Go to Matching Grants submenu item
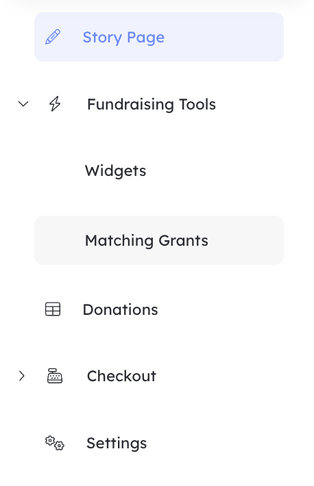This screenshot has height=486, width=314. [146, 240]
